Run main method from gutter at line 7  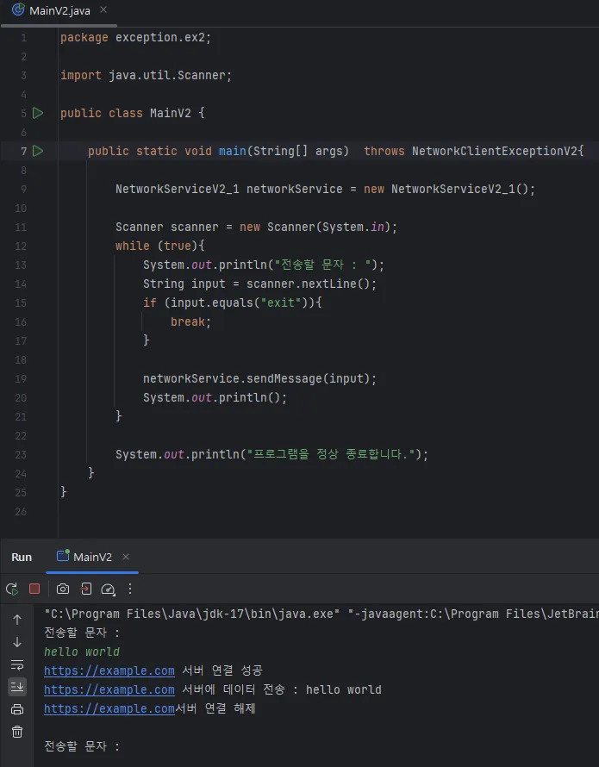pos(38,151)
